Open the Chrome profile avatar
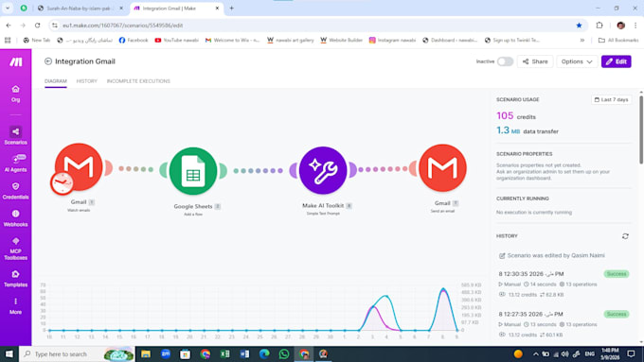 coord(620,26)
